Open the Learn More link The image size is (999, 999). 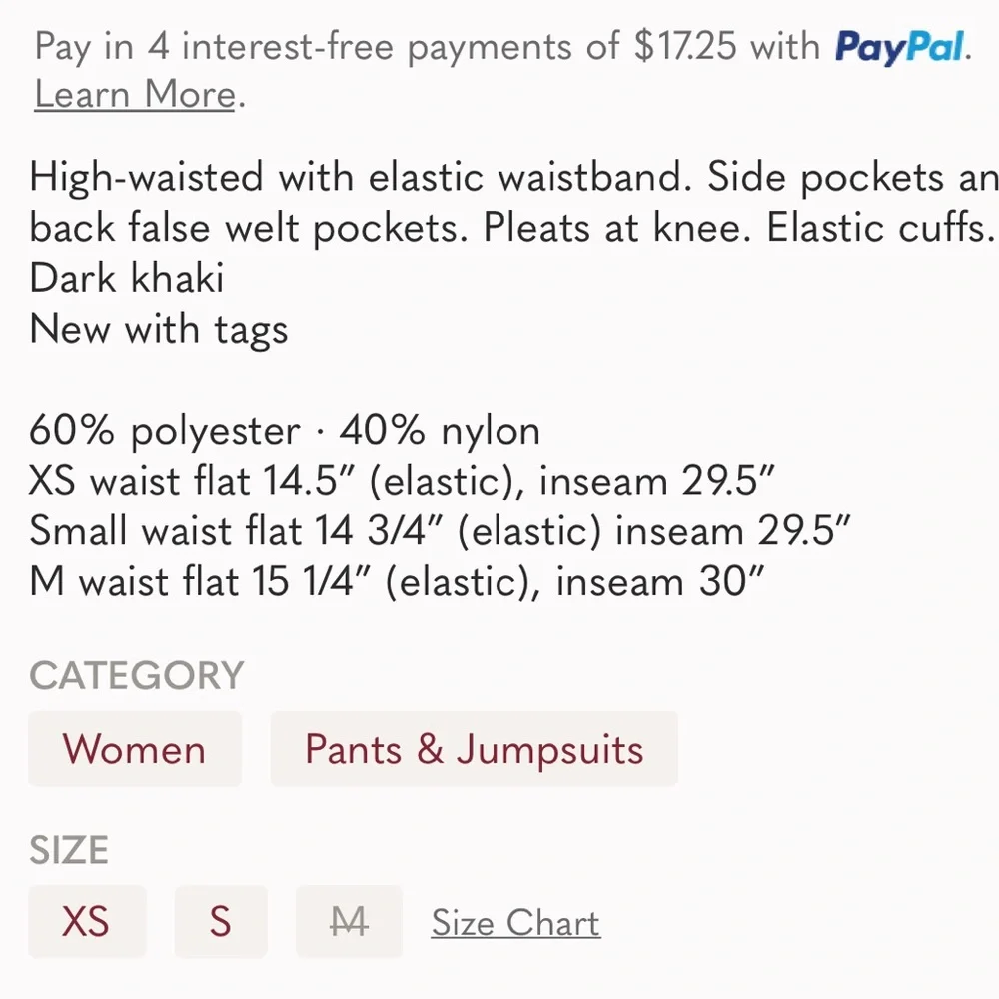pyautogui.click(x=135, y=95)
